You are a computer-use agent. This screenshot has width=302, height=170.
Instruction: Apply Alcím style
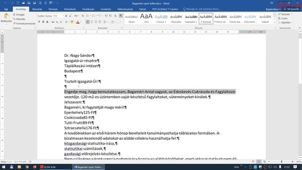[x=132, y=18]
